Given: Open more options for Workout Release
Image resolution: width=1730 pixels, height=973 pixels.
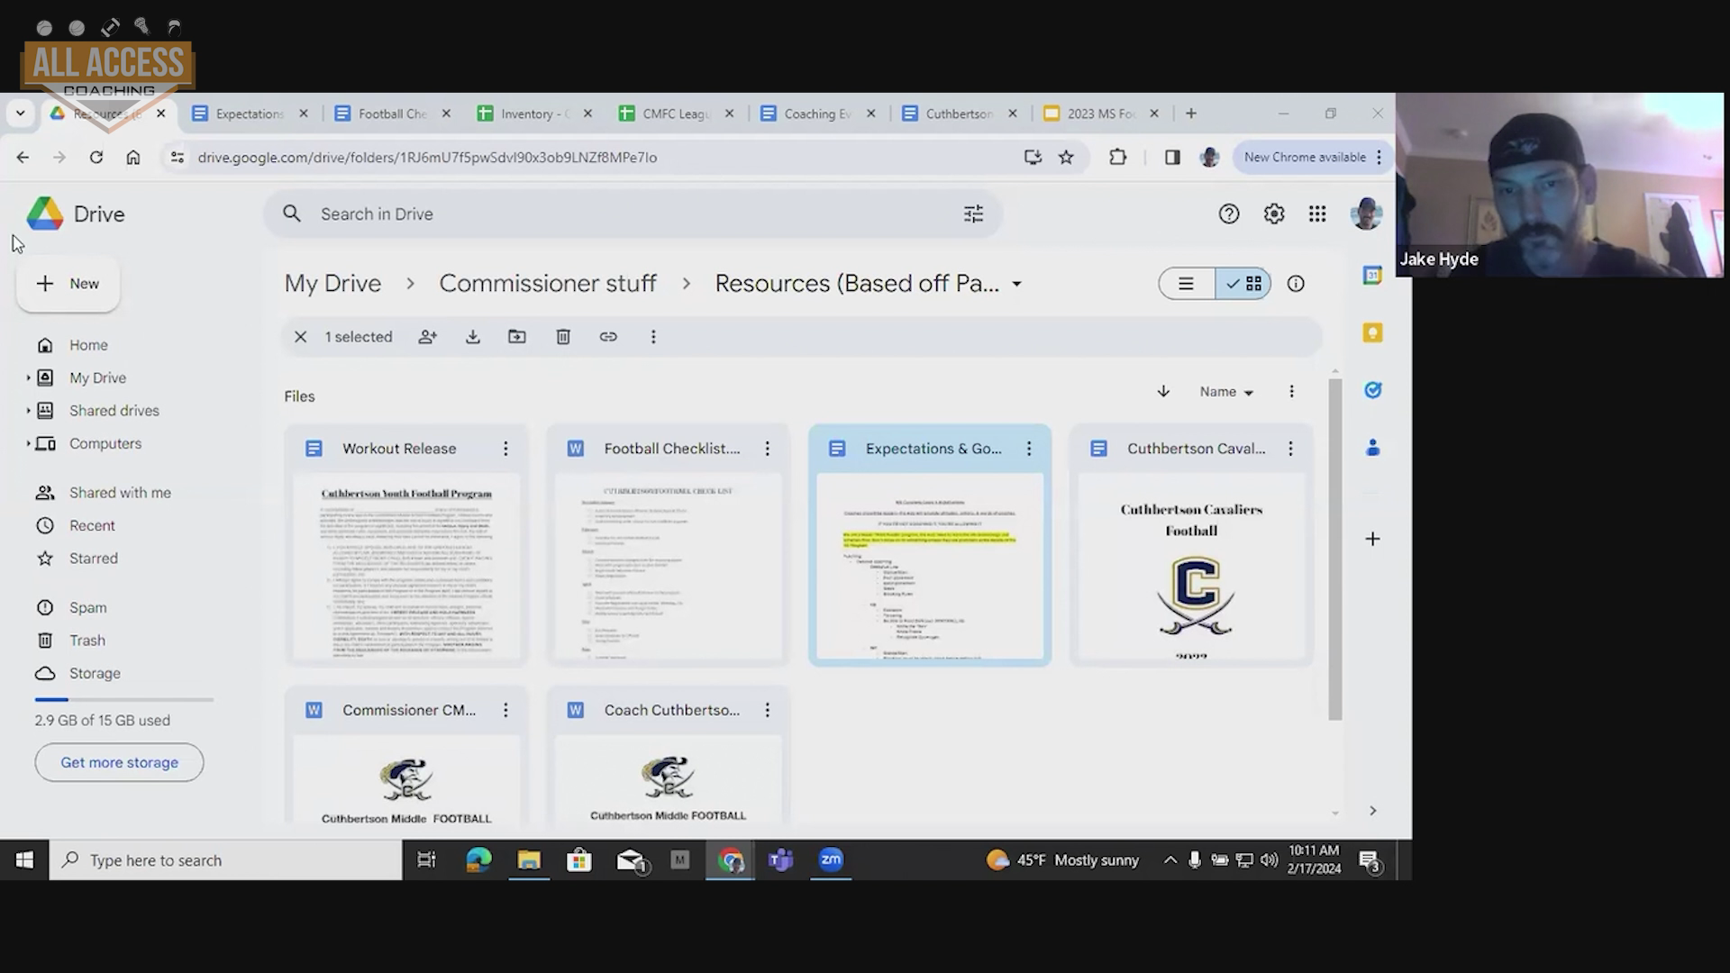Looking at the screenshot, I should tap(505, 449).
